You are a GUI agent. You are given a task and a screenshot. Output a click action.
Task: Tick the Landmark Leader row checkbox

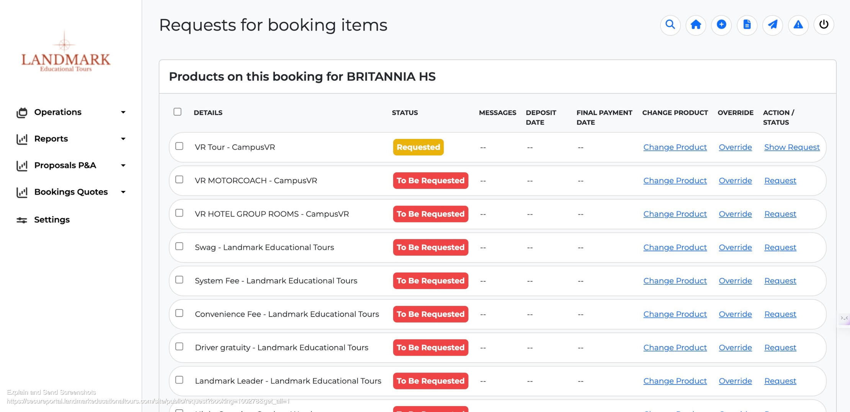tap(179, 380)
